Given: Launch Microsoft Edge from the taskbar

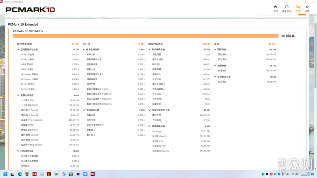Looking at the screenshot, I should tap(20, 174).
